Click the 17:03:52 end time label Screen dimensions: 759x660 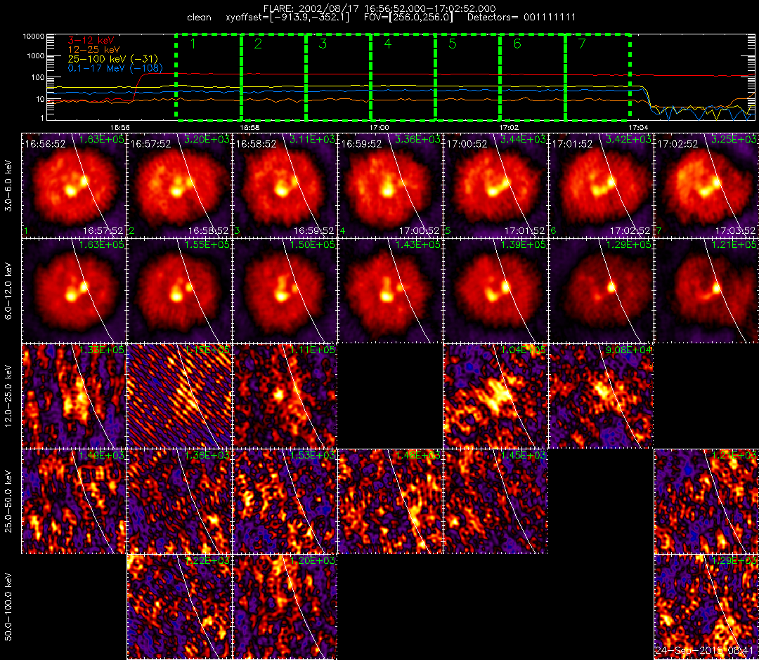(x=735, y=230)
